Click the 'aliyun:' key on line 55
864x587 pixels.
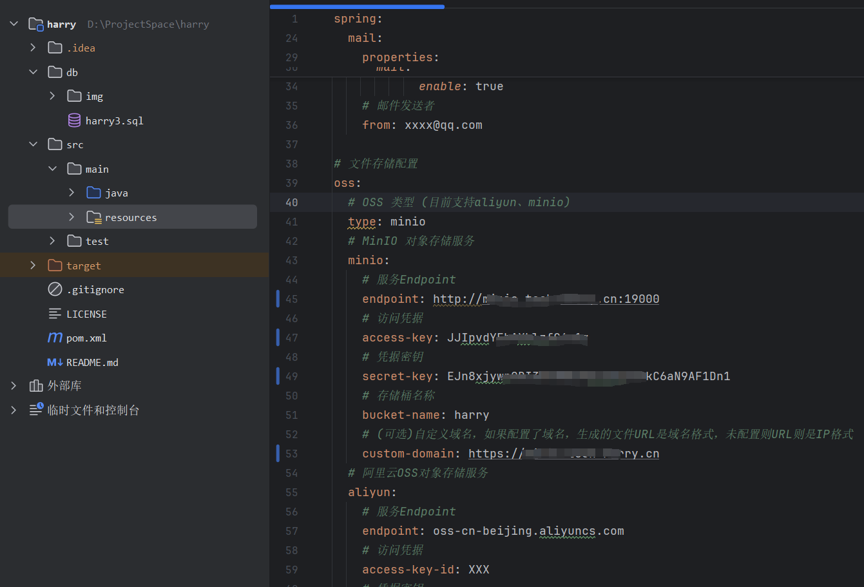369,492
